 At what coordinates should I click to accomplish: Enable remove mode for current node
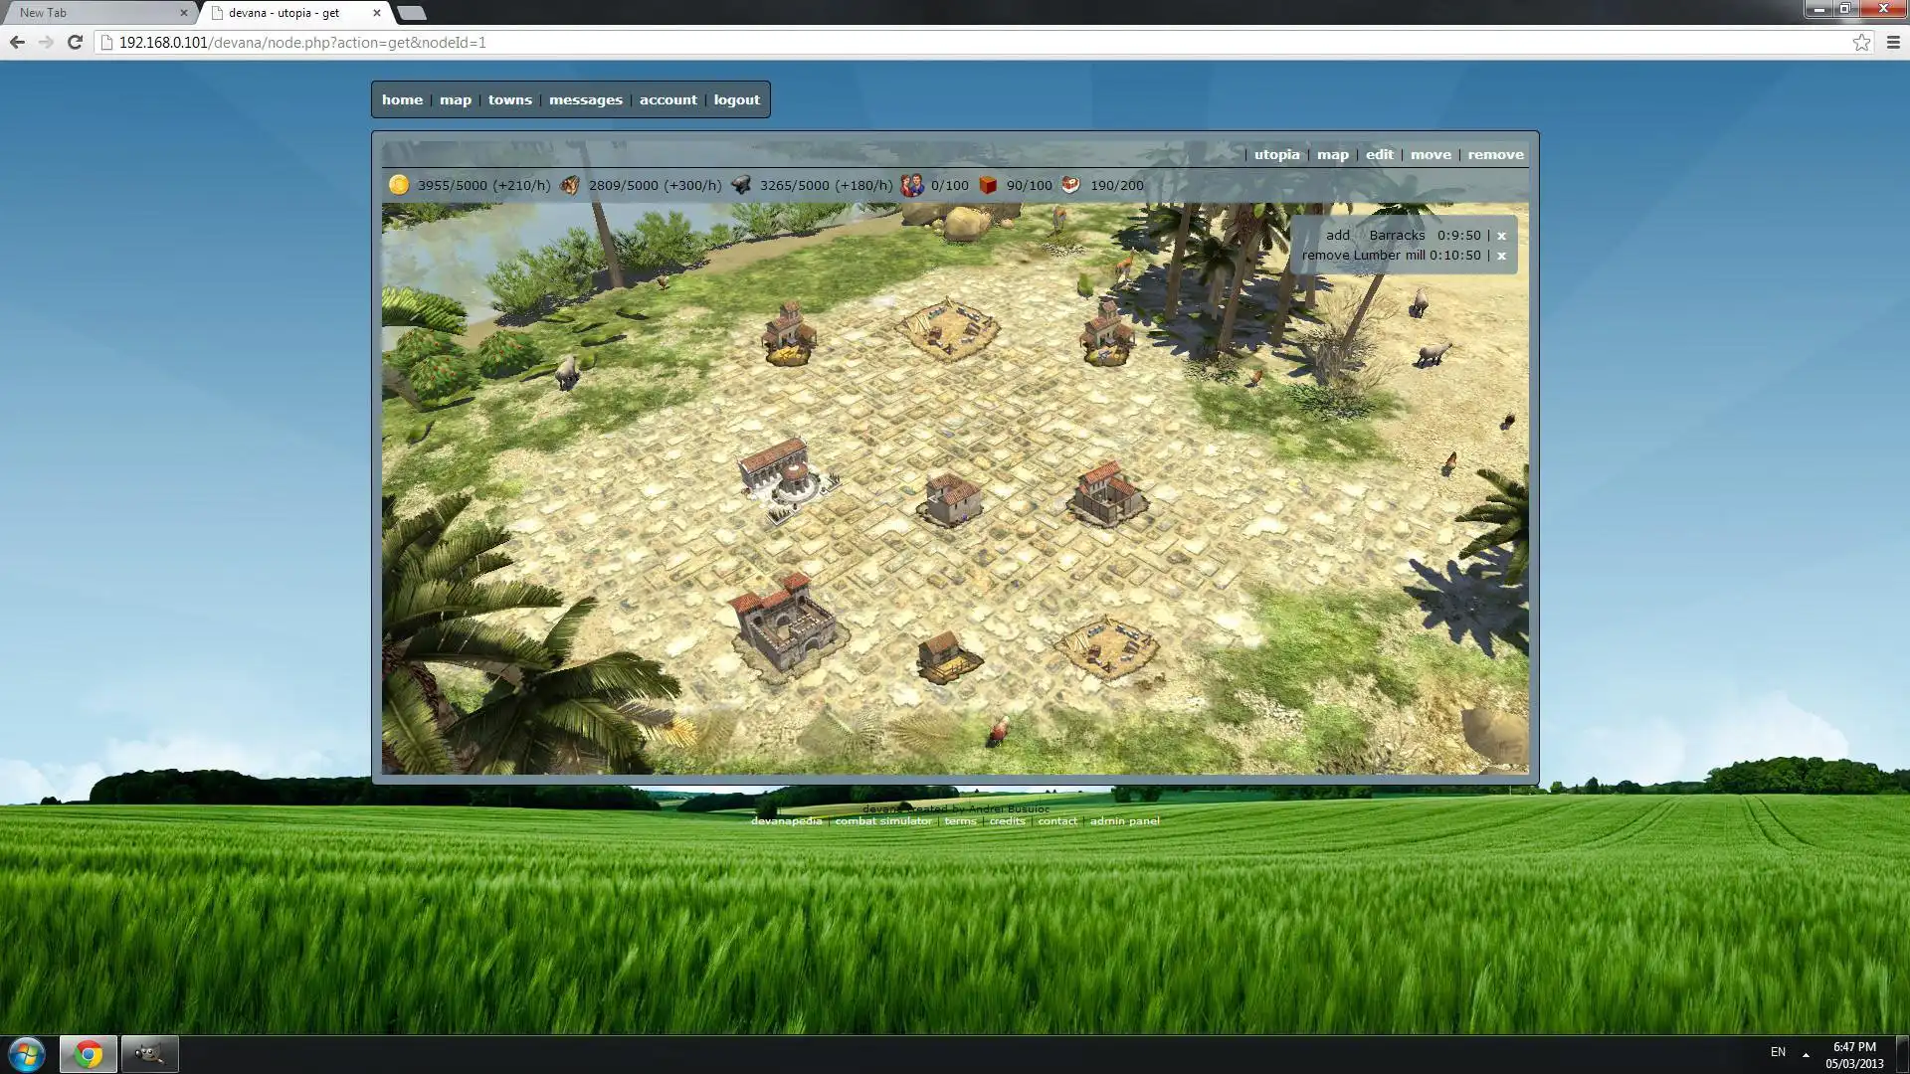point(1495,153)
